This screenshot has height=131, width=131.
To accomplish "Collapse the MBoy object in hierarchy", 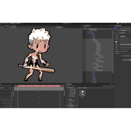I will (89, 34).
